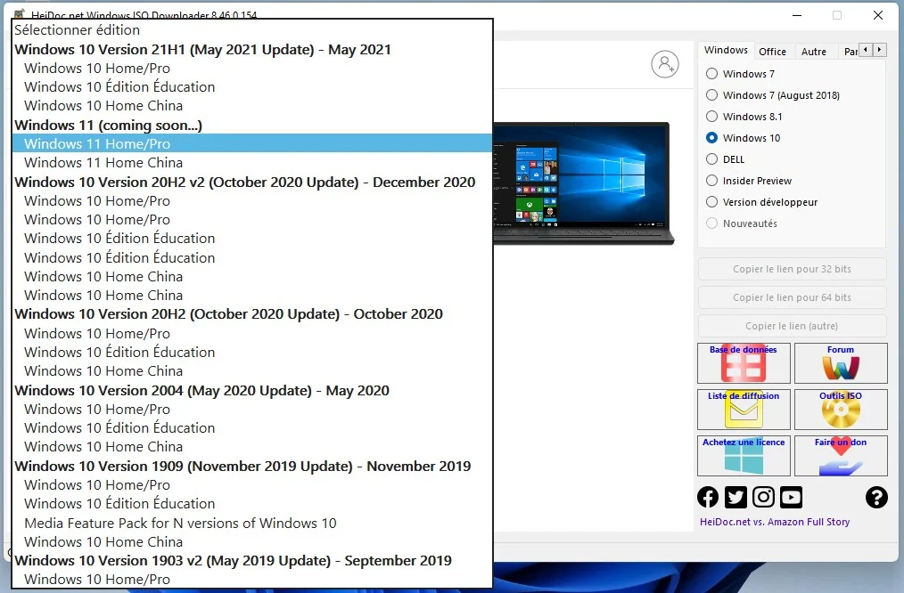Switch to the Windows tab
Viewport: 904px width, 593px height.
[x=726, y=50]
